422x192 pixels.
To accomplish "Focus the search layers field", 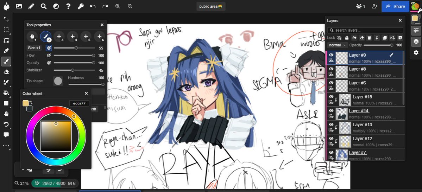I will click(x=365, y=30).
